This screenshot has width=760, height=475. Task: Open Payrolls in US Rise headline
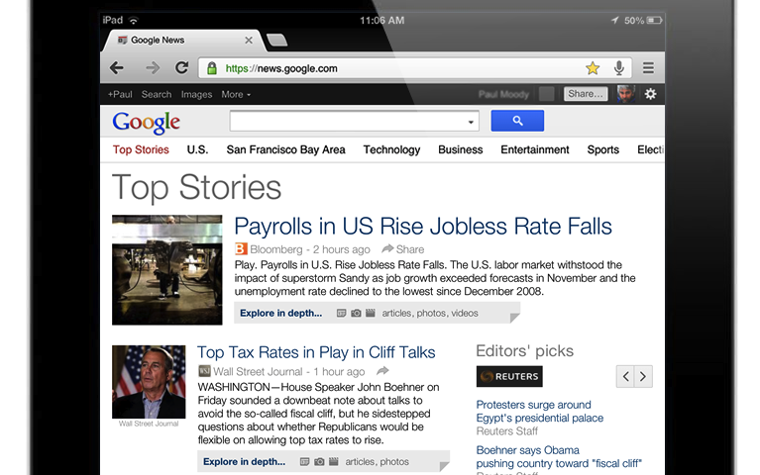click(423, 227)
